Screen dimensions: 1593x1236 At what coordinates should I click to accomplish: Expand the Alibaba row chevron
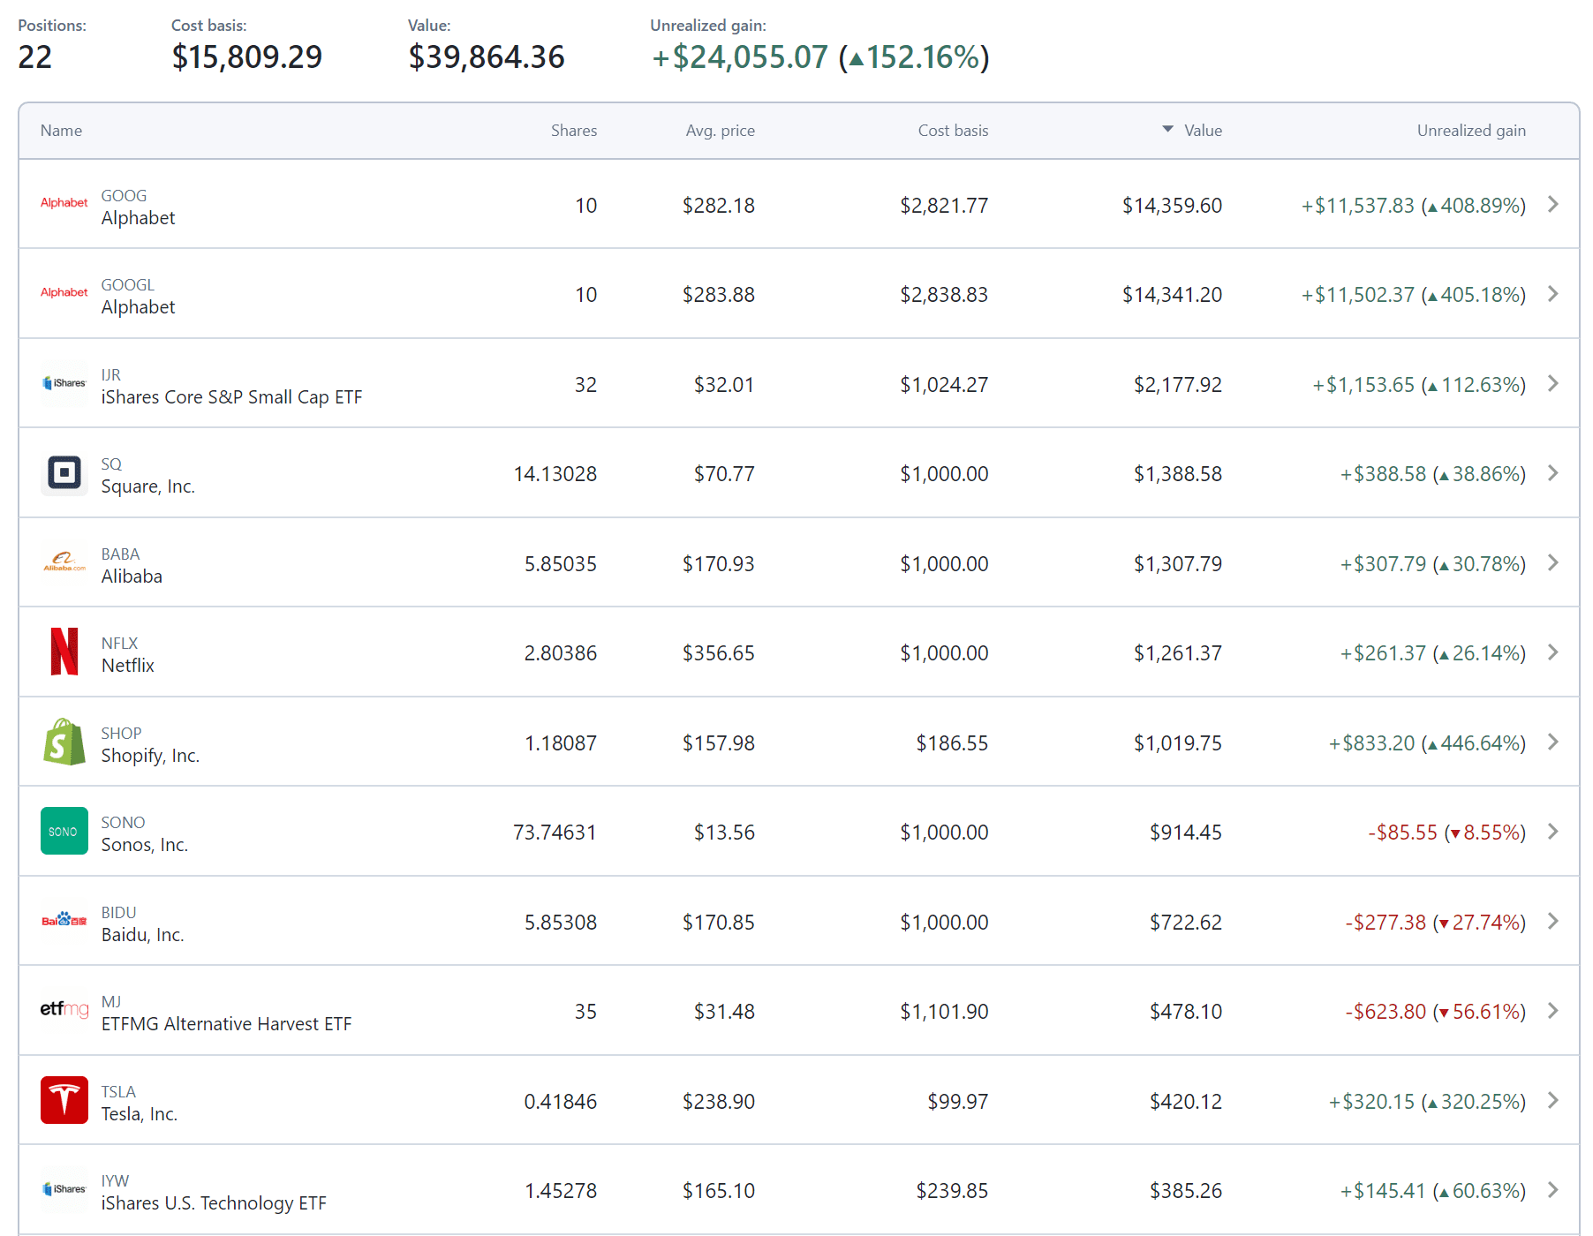click(1553, 562)
